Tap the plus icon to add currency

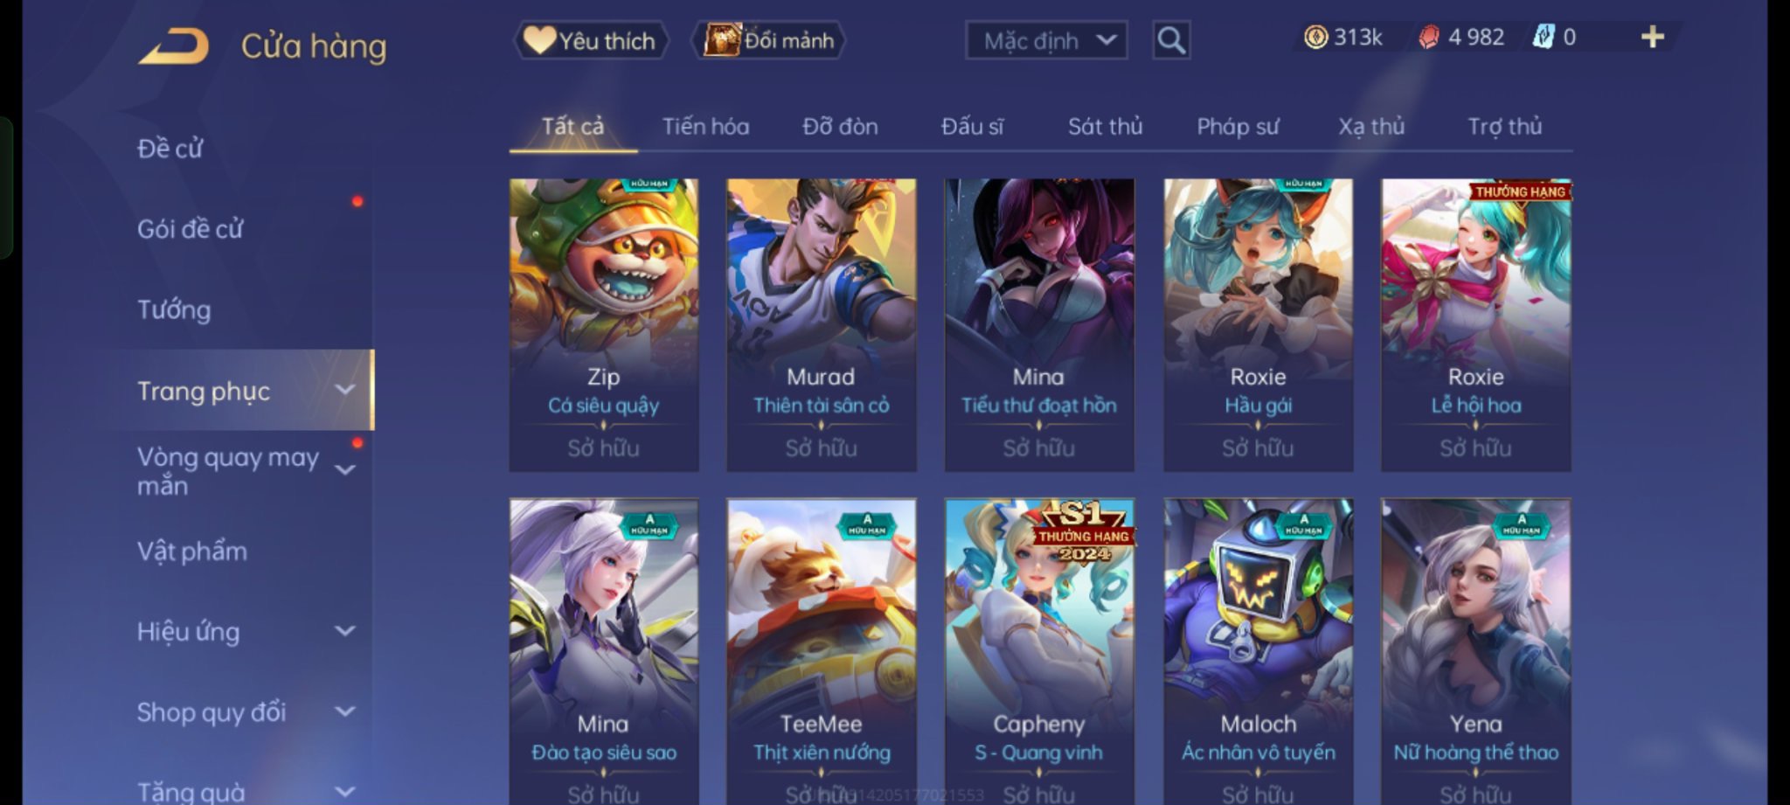pyautogui.click(x=1652, y=37)
